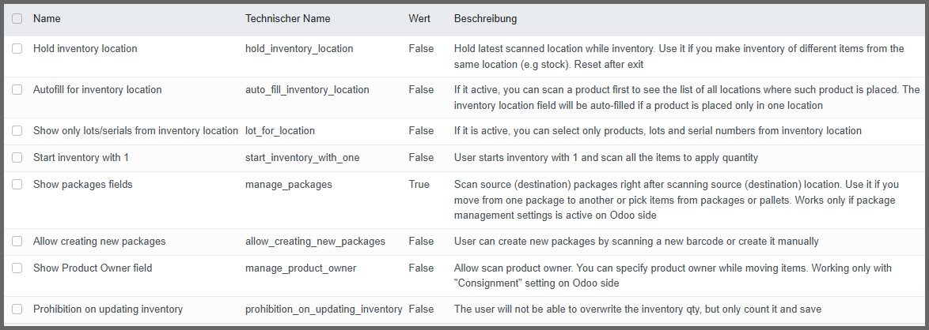This screenshot has height=330, width=929.
Task: Open the Prohibition on updating inventory row
Action: (x=108, y=309)
